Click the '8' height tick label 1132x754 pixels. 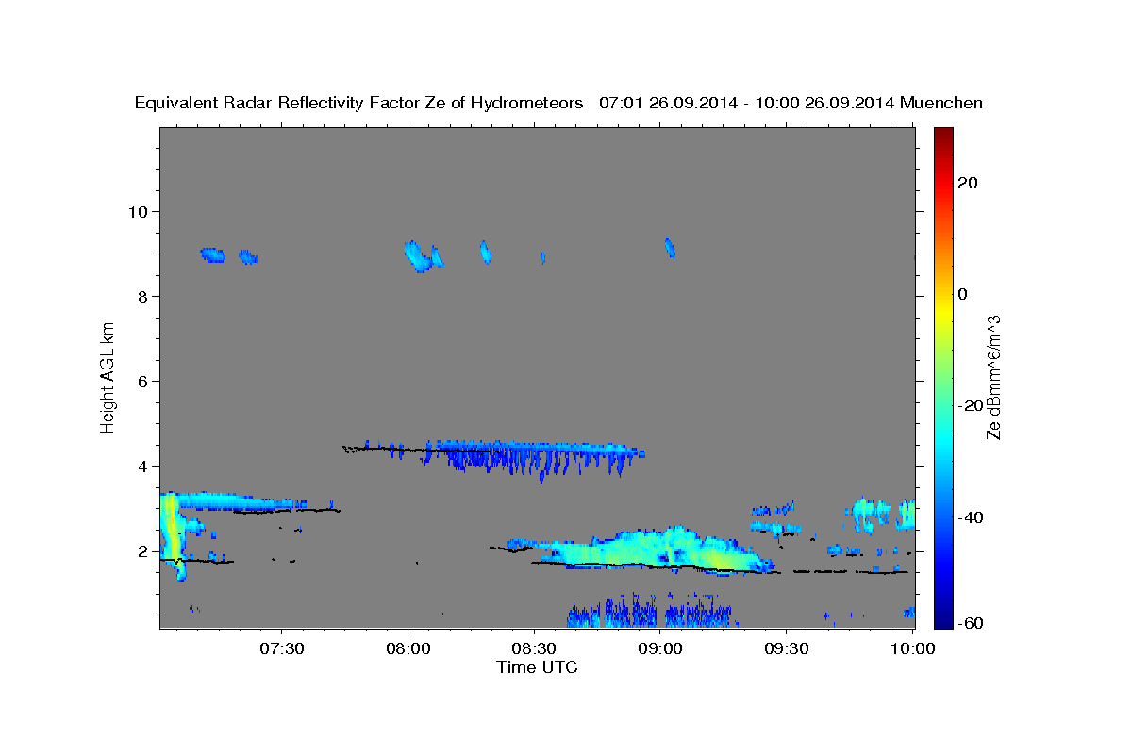click(x=143, y=296)
